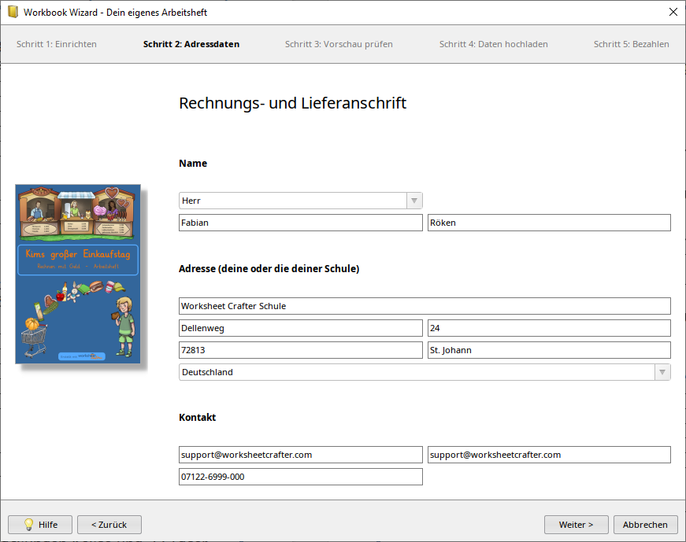Cancel the wizard with Abbrechen
The image size is (686, 542).
coord(645,525)
